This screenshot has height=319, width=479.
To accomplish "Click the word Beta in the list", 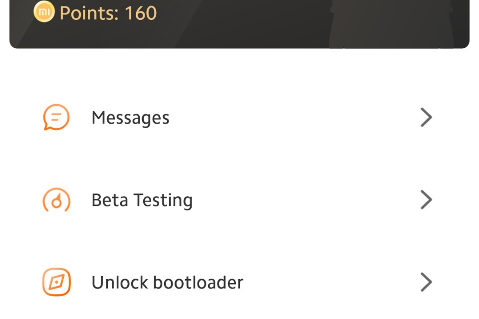I will pos(110,200).
